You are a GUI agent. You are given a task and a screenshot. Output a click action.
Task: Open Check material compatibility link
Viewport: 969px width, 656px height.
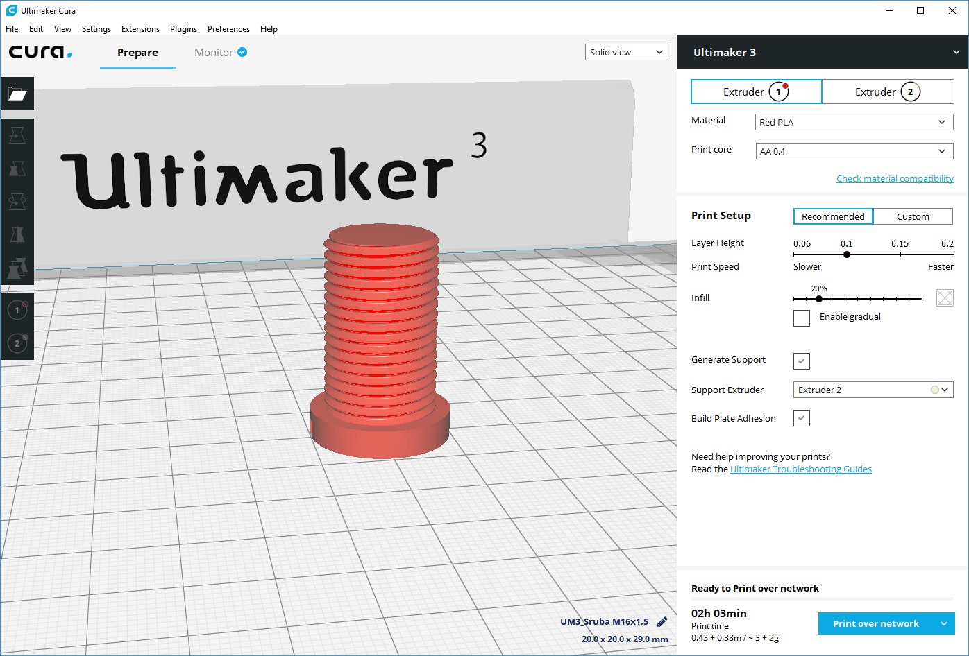point(895,178)
